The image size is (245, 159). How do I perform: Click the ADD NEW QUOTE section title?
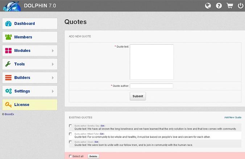click(80, 36)
